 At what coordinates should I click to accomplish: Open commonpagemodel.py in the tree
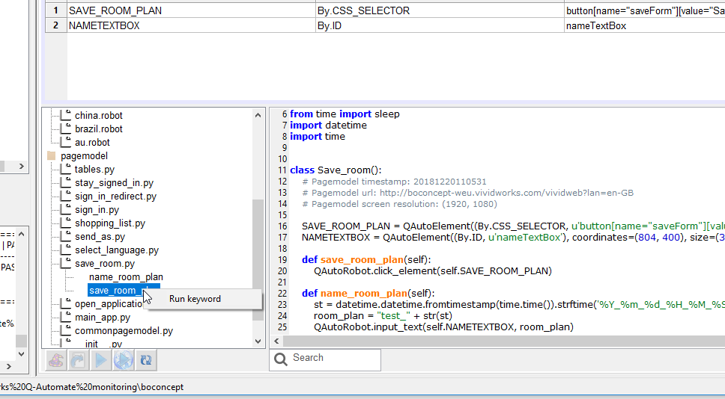tap(124, 331)
